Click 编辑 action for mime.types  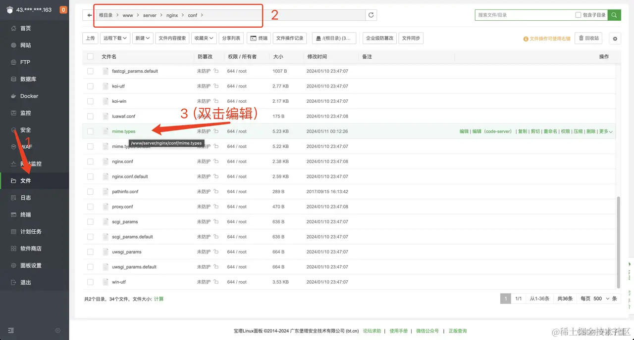coord(464,131)
